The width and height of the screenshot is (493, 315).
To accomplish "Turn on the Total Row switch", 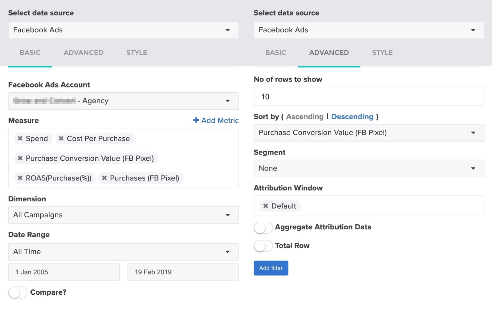I will [x=263, y=246].
